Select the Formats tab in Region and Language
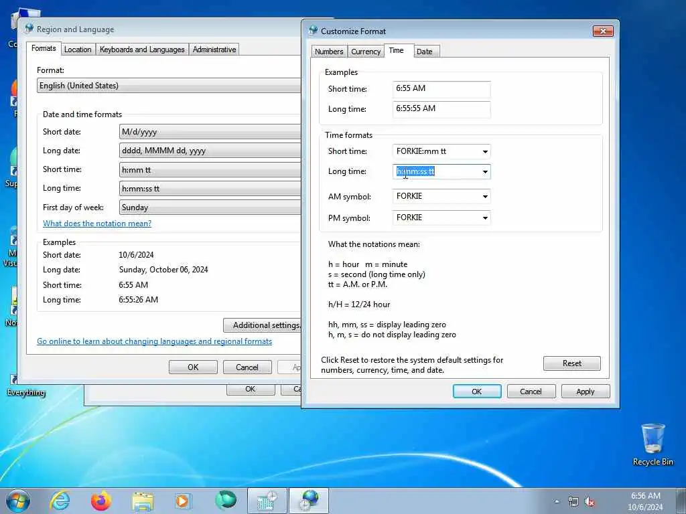Screen dimensions: 686x514 [44, 48]
